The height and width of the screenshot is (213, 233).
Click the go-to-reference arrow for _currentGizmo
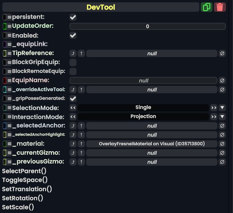coord(73,153)
